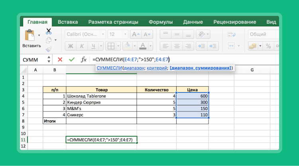Align text to vertical middle

tap(177, 35)
